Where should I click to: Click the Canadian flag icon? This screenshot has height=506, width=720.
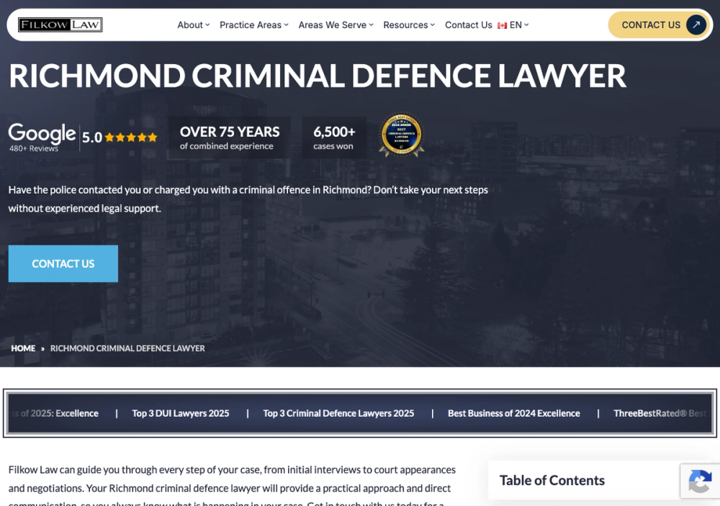pyautogui.click(x=503, y=25)
